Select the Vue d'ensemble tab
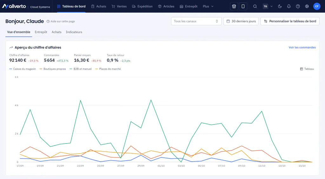Viewport: 325px width, 179px height. tap(19, 32)
